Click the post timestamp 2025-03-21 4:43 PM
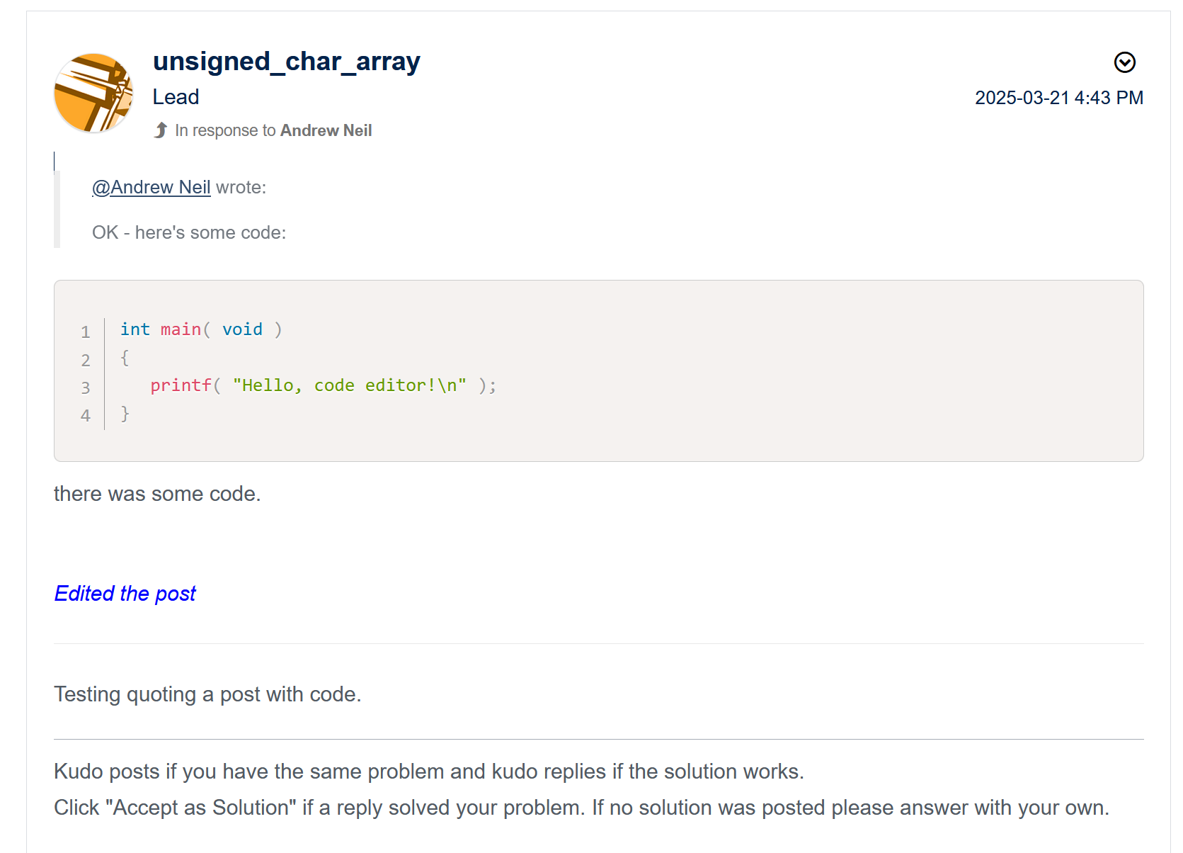Viewport: 1183px width, 853px height. click(1060, 98)
